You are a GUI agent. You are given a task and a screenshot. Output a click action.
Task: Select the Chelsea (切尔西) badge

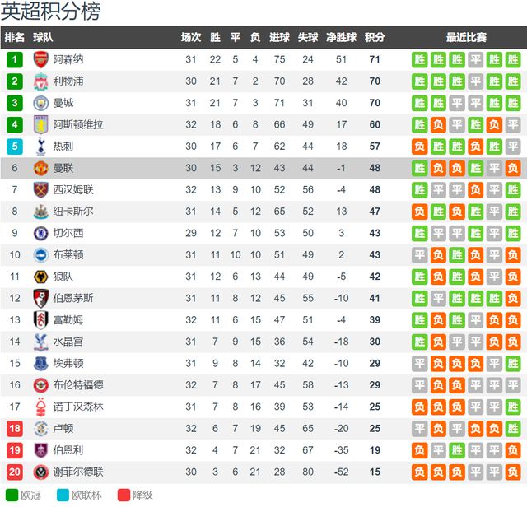tap(40, 233)
